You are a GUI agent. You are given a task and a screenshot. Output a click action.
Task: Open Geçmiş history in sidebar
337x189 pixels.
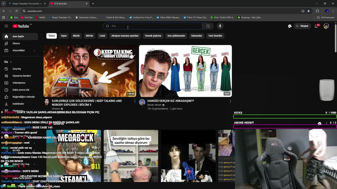tap(20, 69)
